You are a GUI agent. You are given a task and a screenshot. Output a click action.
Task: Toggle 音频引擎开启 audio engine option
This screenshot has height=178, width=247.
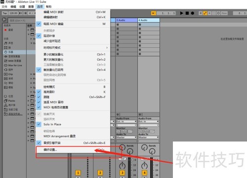coord(73,143)
